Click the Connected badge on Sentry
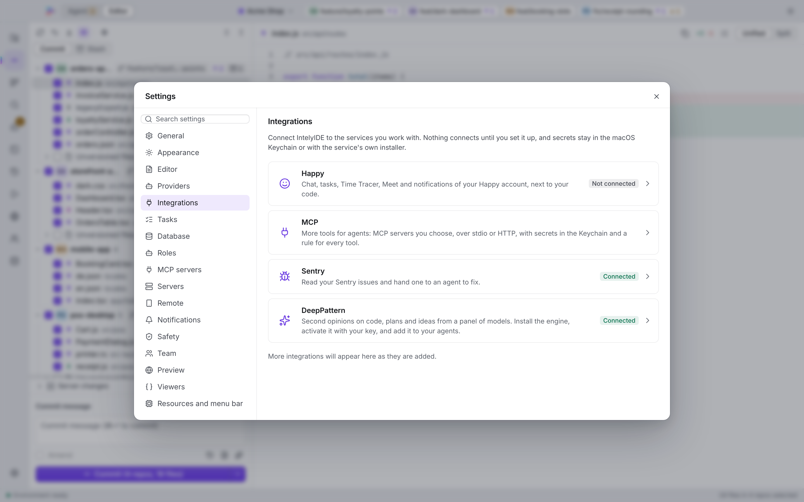This screenshot has width=804, height=502. 619,276
